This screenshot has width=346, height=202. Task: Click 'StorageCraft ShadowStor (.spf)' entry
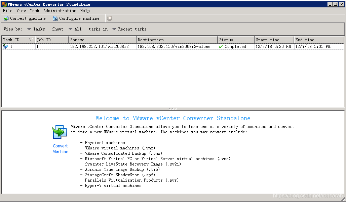click(120, 175)
